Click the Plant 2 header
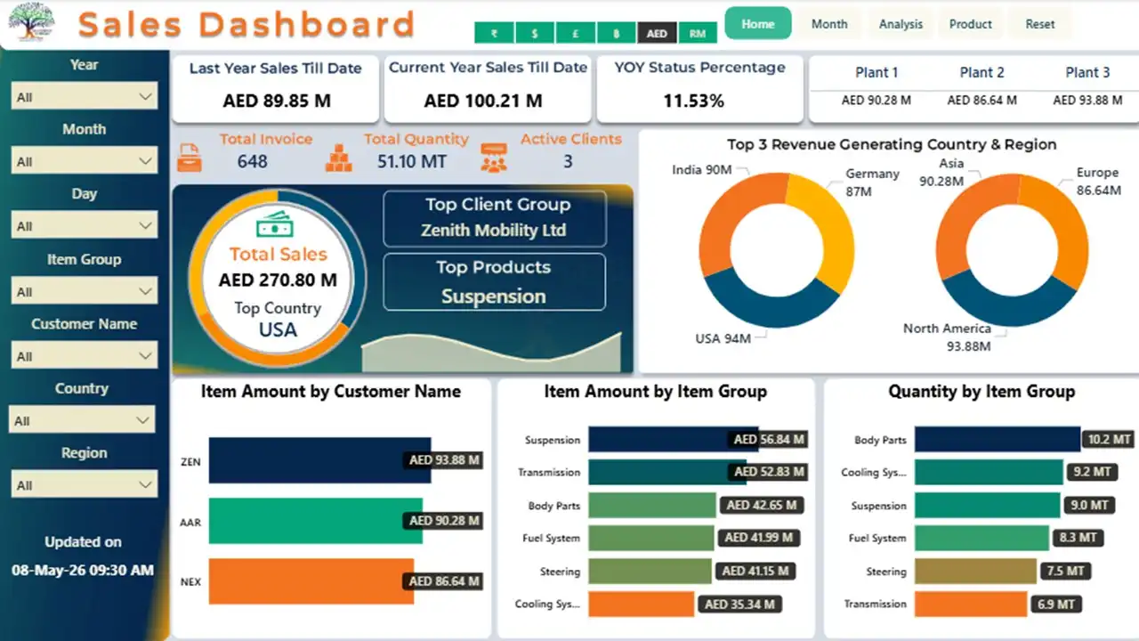The width and height of the screenshot is (1139, 641). (981, 72)
